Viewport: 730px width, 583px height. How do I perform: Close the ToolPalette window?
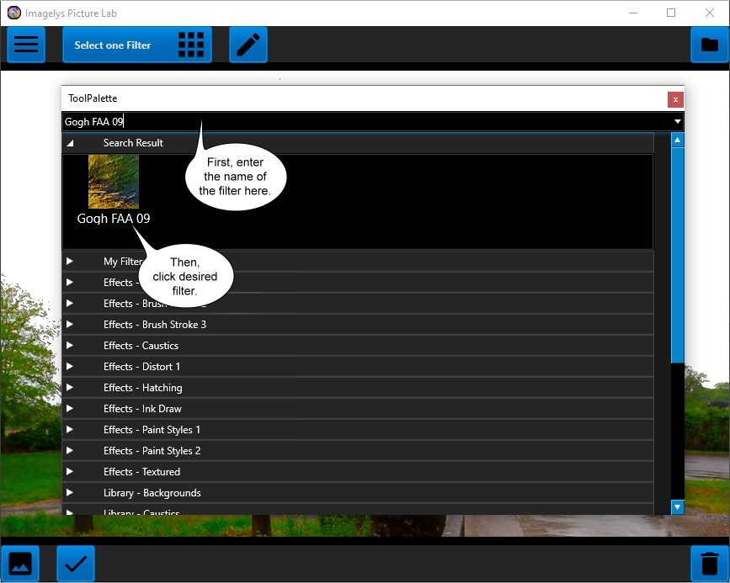click(x=675, y=99)
